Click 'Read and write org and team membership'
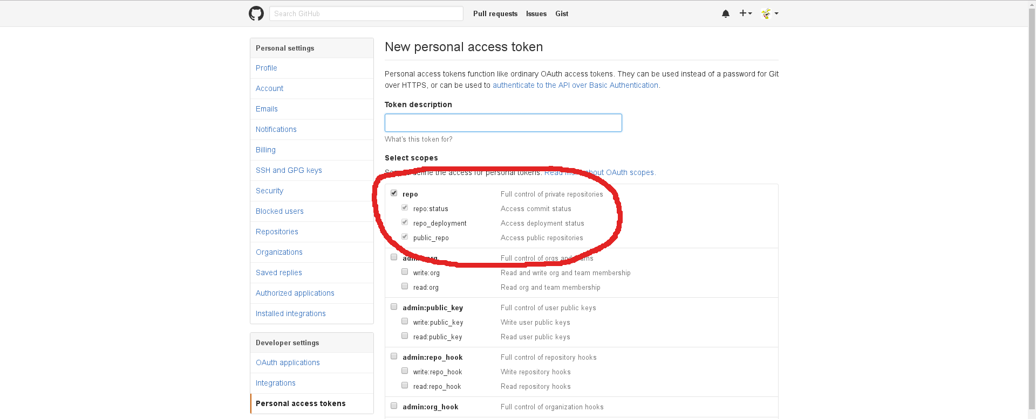This screenshot has width=1036, height=419. (x=565, y=273)
